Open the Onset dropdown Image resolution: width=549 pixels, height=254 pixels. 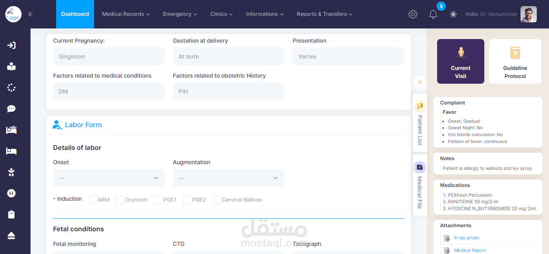point(109,178)
